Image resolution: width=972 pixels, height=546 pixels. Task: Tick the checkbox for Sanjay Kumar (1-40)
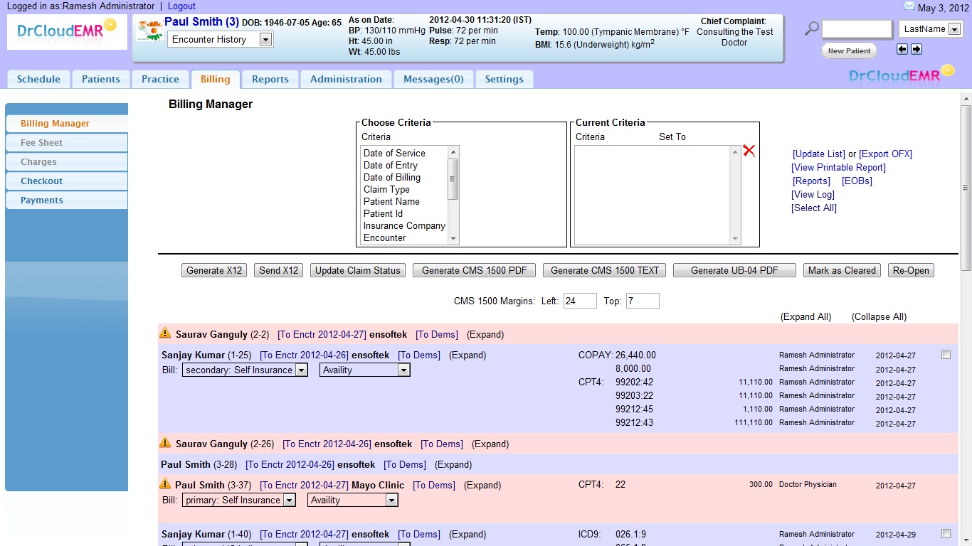click(x=946, y=534)
